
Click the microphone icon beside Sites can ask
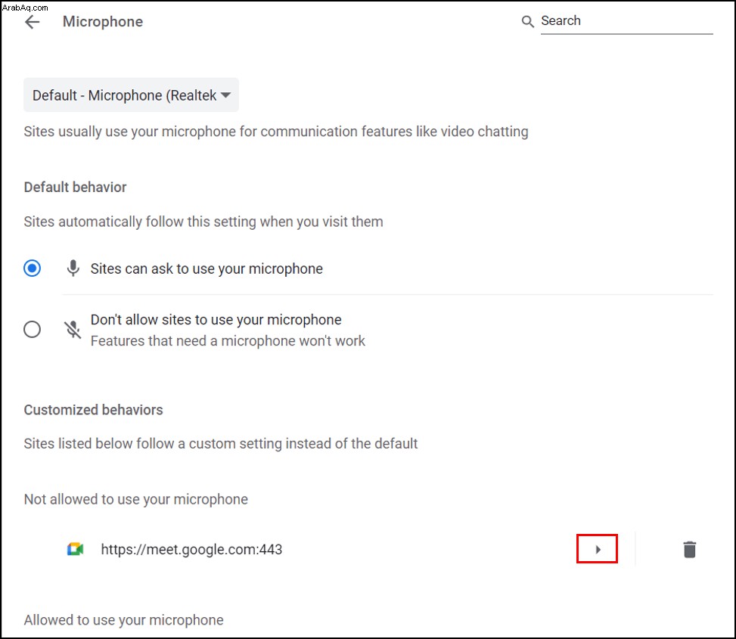(73, 268)
